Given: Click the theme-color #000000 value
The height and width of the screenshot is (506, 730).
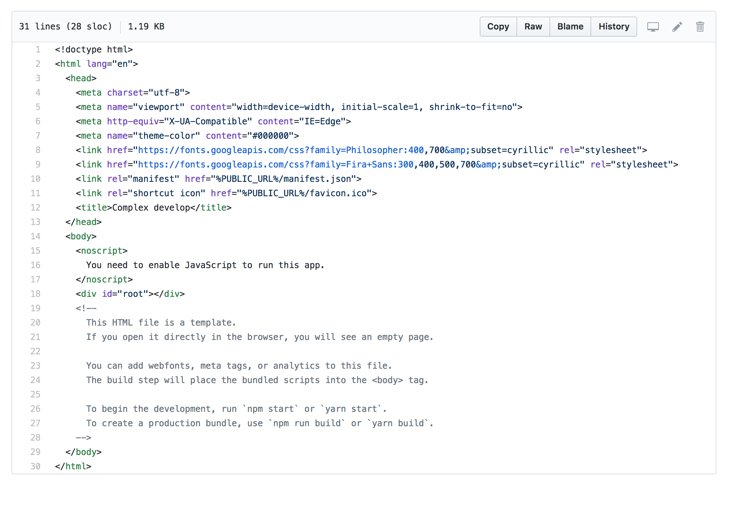Looking at the screenshot, I should (270, 136).
